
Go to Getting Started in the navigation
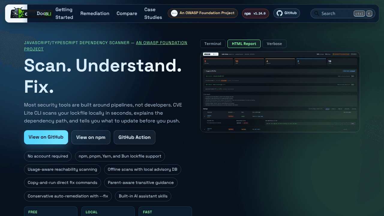pyautogui.click(x=64, y=13)
